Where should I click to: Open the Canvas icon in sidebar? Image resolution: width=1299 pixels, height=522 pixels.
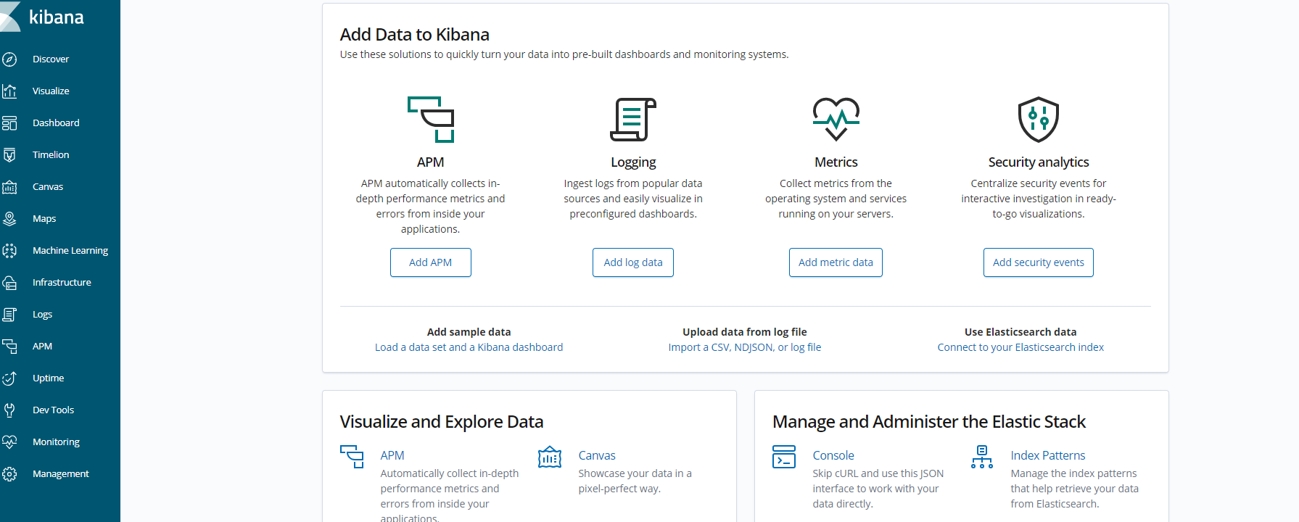(9, 187)
